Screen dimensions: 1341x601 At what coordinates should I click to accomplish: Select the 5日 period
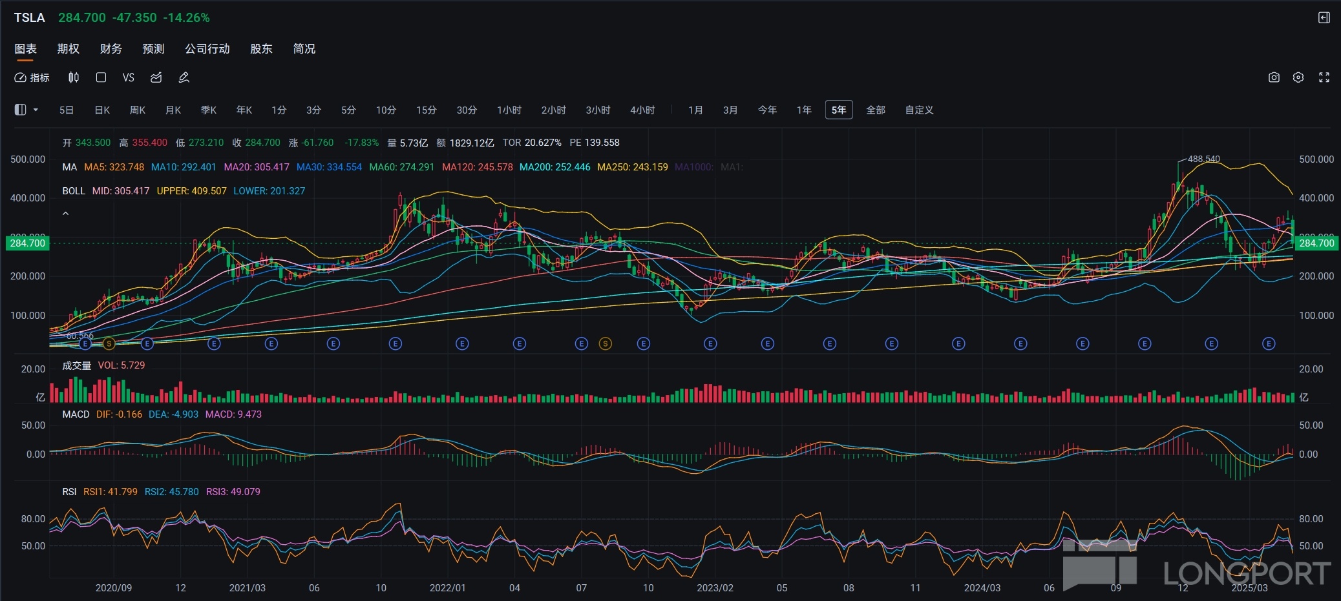[67, 110]
